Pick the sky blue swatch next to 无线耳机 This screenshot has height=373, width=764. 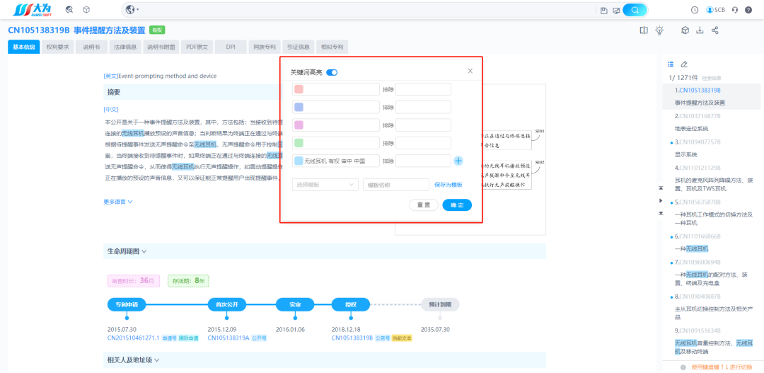tap(299, 161)
